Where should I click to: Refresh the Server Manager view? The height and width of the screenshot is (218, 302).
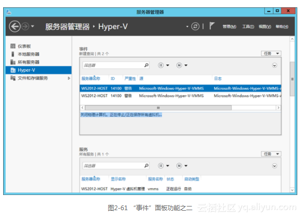tap(195, 26)
